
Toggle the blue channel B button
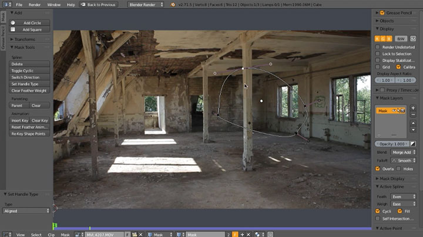click(x=389, y=39)
